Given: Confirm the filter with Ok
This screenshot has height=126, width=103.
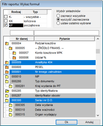Looking at the screenshot, I should tap(67, 122).
